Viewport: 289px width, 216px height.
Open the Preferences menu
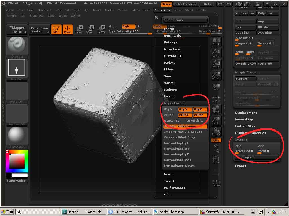click(162, 10)
